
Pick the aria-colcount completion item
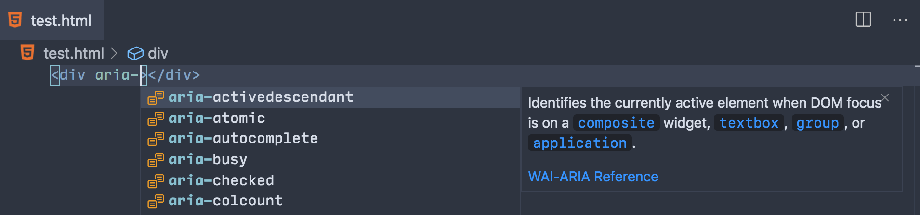(x=225, y=201)
